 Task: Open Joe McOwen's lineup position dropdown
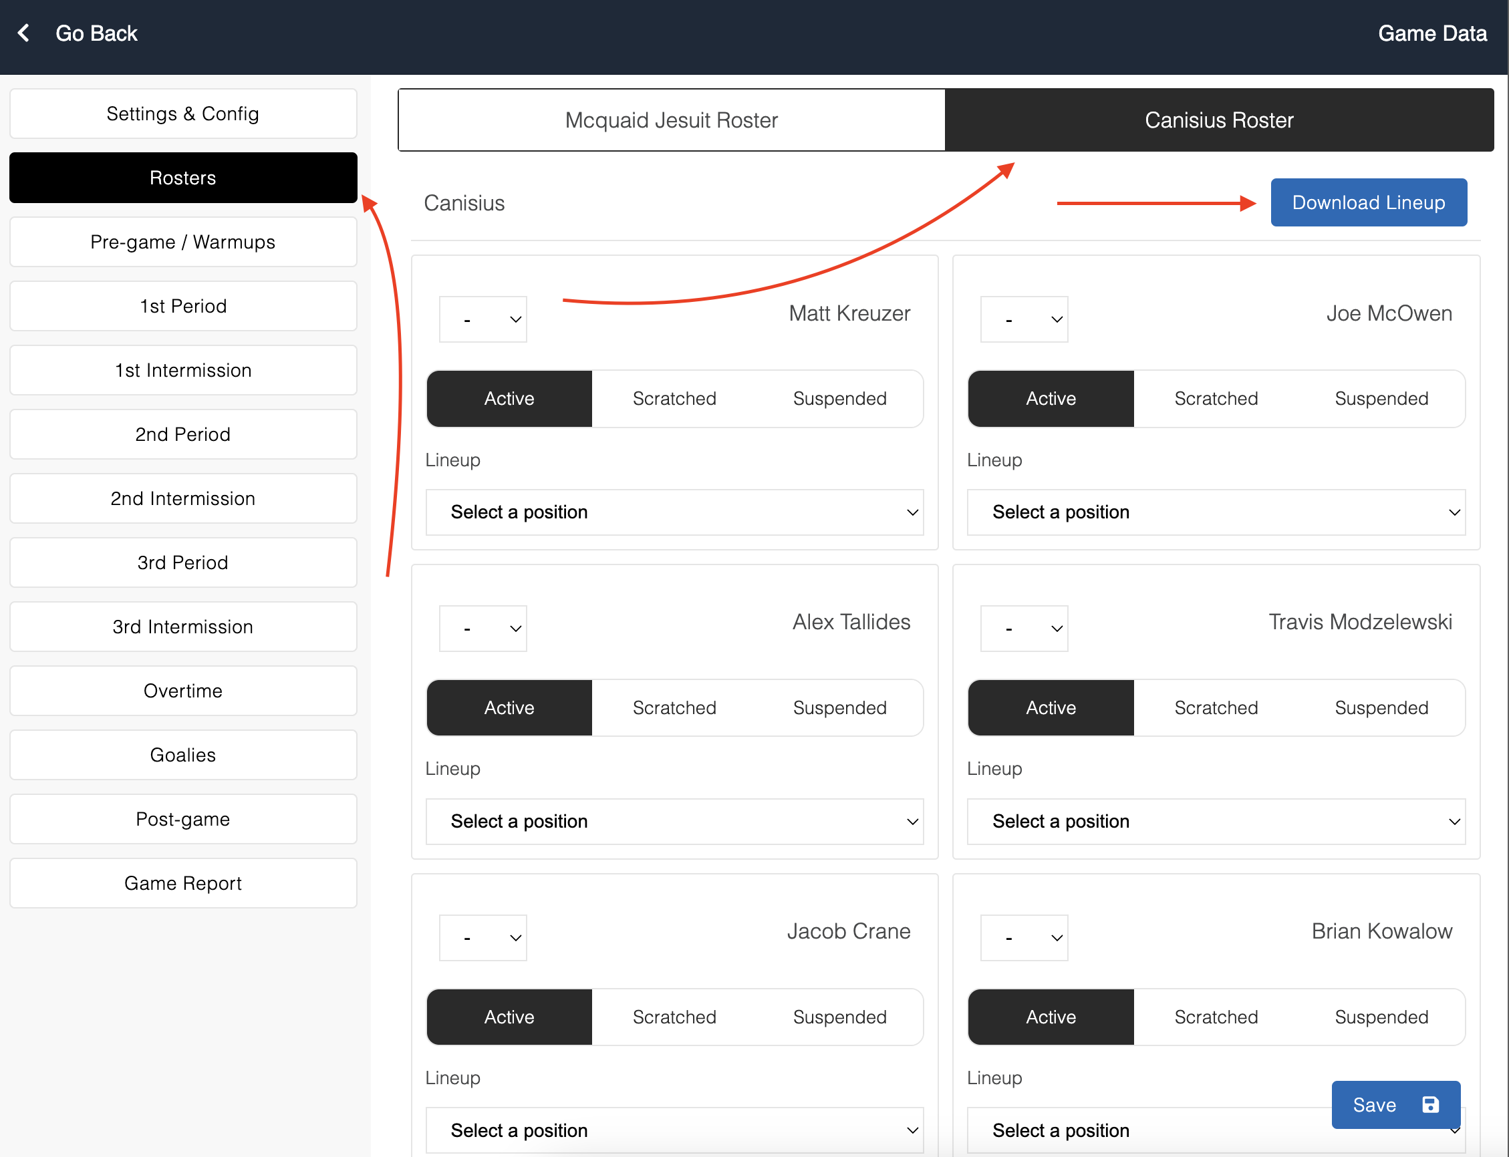[1216, 512]
